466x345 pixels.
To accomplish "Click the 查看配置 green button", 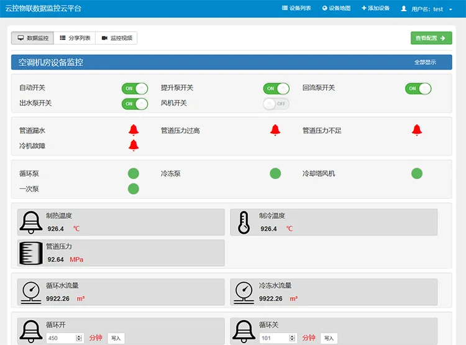I will coord(431,38).
